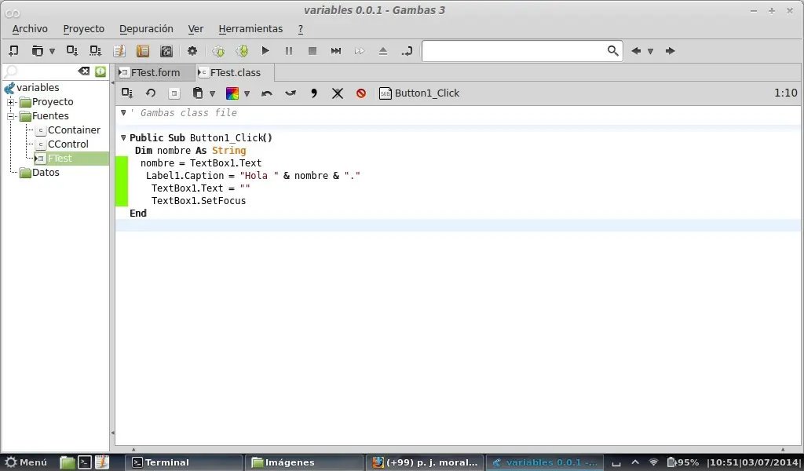Open the color chooser rainbow swatch
Screen dimensions: 804x471
tap(232, 93)
